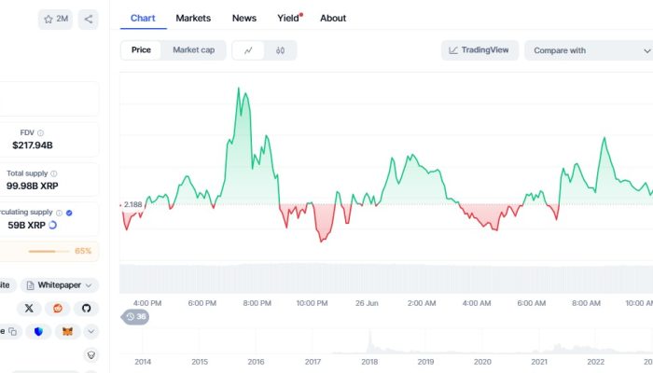
Task: Open the Reddit community link icon
Action: pos(58,308)
